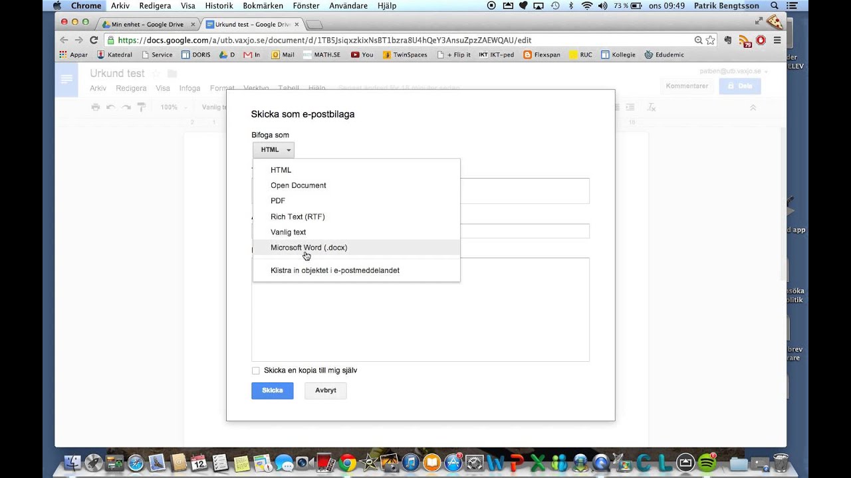This screenshot has width=851, height=478.
Task: Open Notification Center list icon
Action: click(x=792, y=6)
